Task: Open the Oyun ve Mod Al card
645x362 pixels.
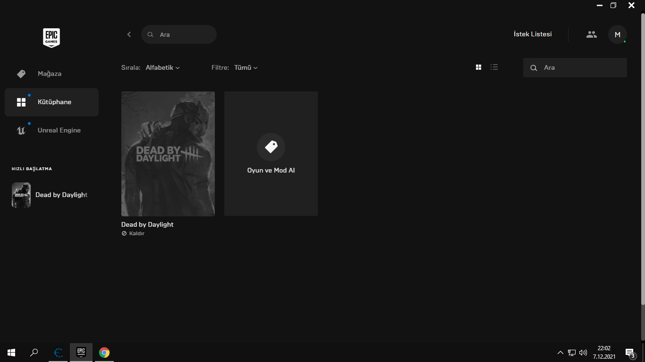Action: (271, 154)
